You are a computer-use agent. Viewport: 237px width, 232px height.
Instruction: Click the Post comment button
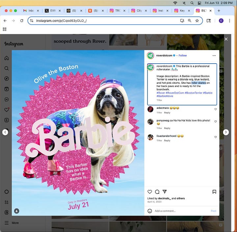click(213, 211)
